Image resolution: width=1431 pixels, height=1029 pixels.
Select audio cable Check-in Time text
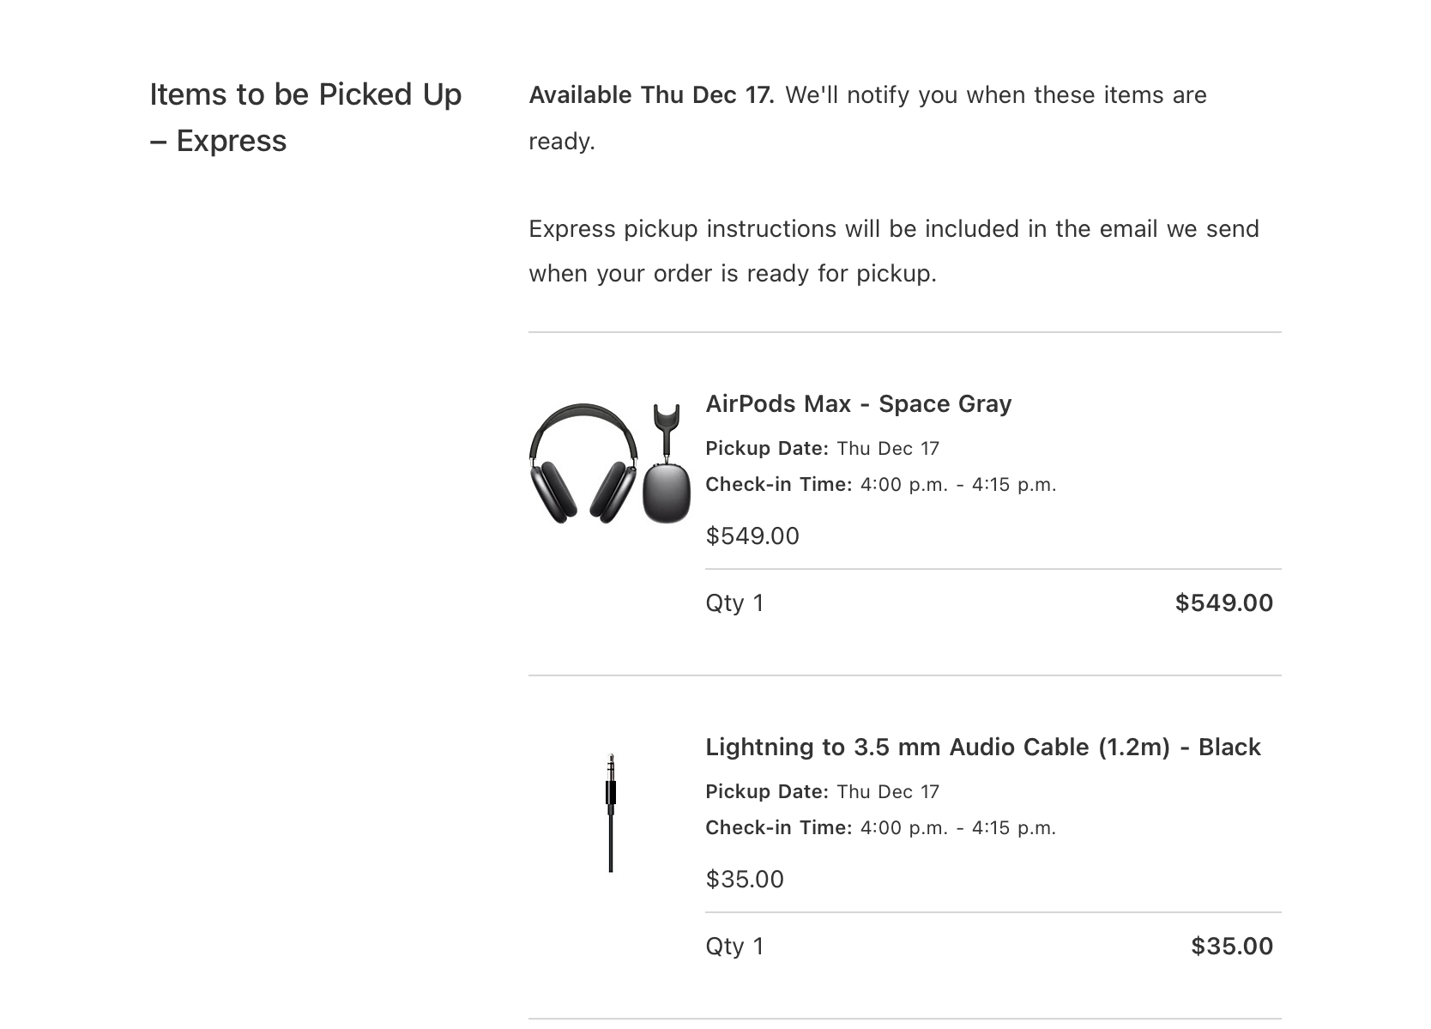pyautogui.click(x=881, y=827)
